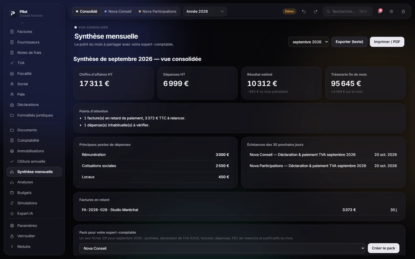Switch to the Nova Participations tab
415x259 pixels.
pyautogui.click(x=157, y=11)
